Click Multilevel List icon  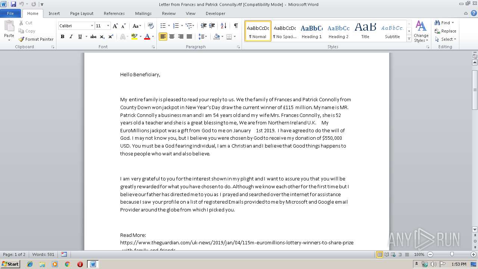[189, 26]
